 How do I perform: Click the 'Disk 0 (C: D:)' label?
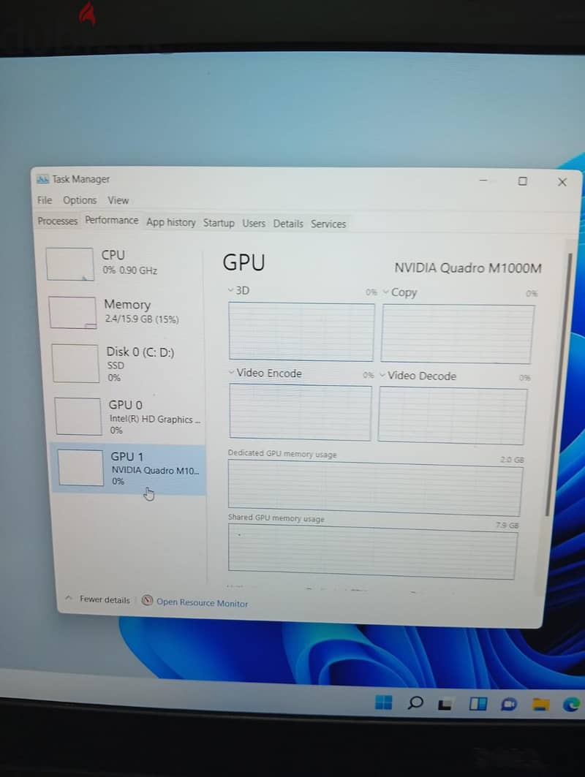coord(140,352)
